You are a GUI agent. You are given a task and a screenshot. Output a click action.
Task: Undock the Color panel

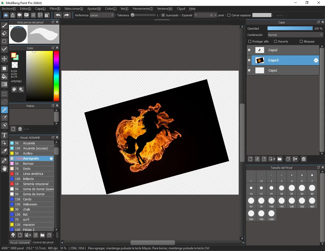(x=53, y=48)
